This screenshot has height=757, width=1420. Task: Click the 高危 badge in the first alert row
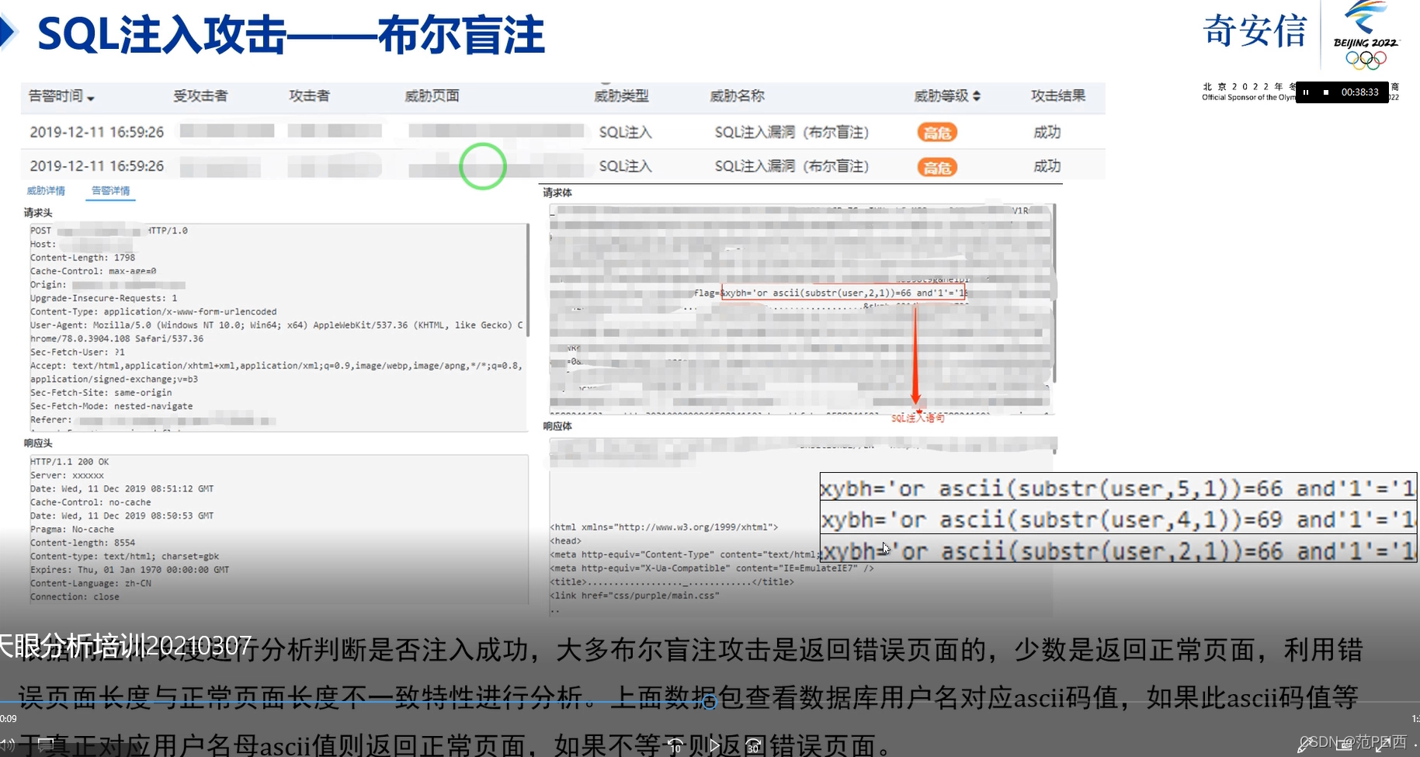[x=937, y=133]
